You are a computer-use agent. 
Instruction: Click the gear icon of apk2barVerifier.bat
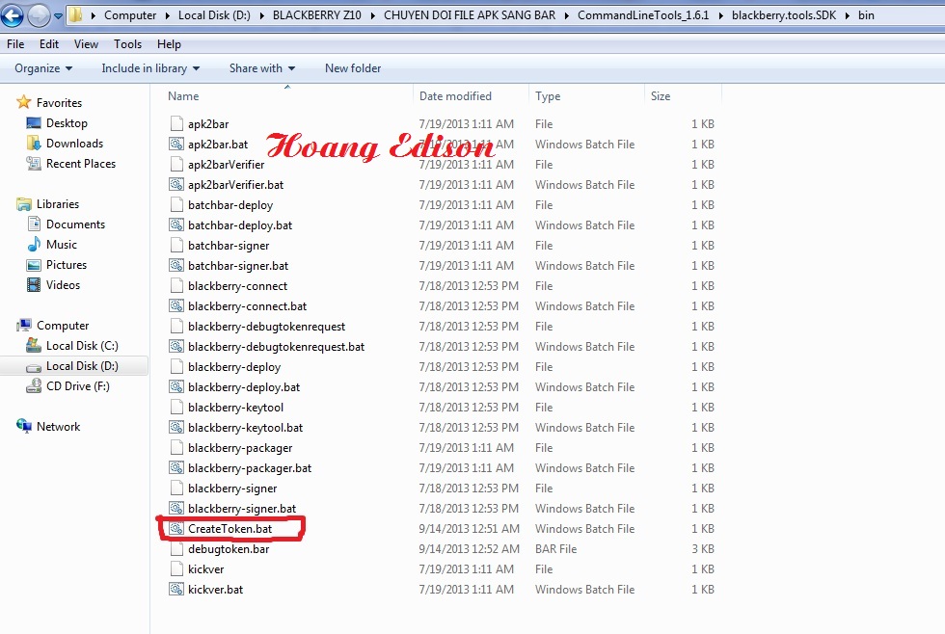tap(175, 185)
